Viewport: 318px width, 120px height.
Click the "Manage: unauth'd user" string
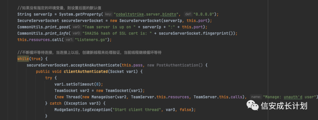click(289, 97)
